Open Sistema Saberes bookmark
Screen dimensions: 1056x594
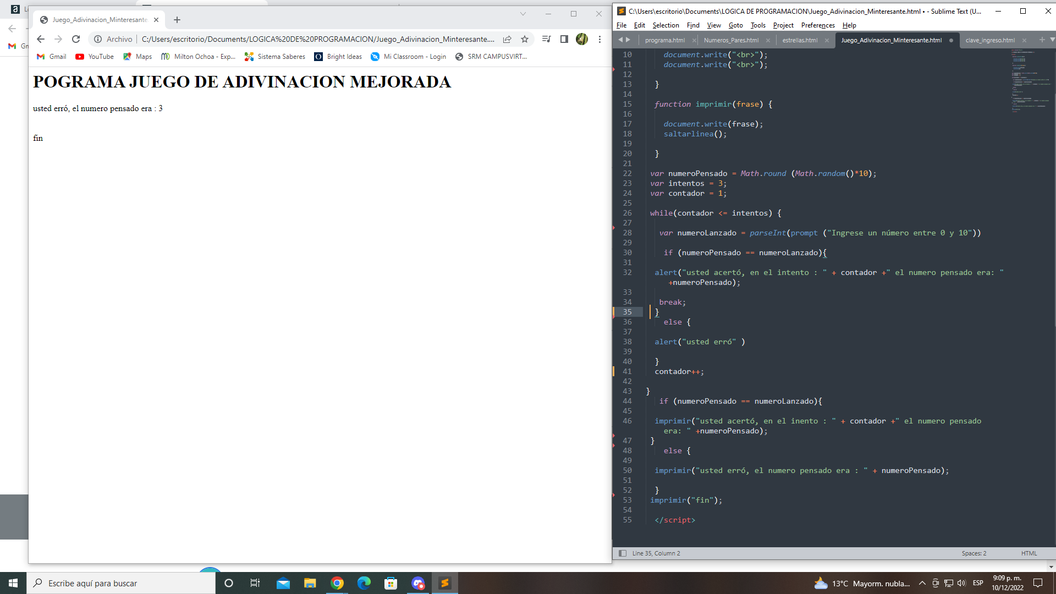[x=275, y=57]
